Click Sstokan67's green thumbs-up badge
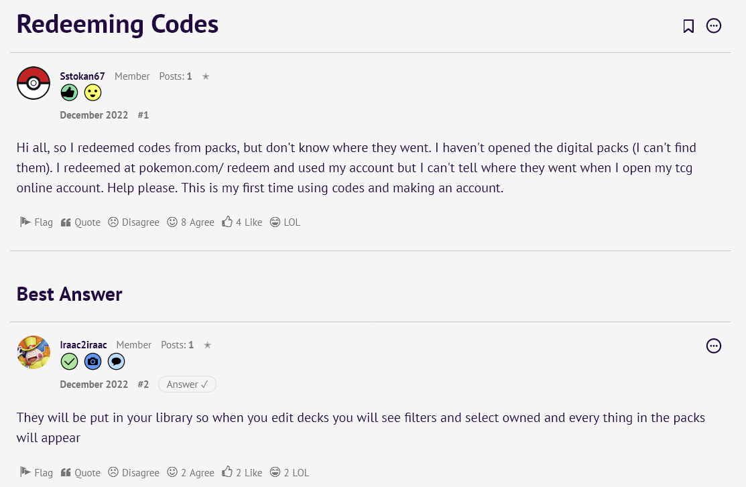The width and height of the screenshot is (746, 487). click(69, 93)
